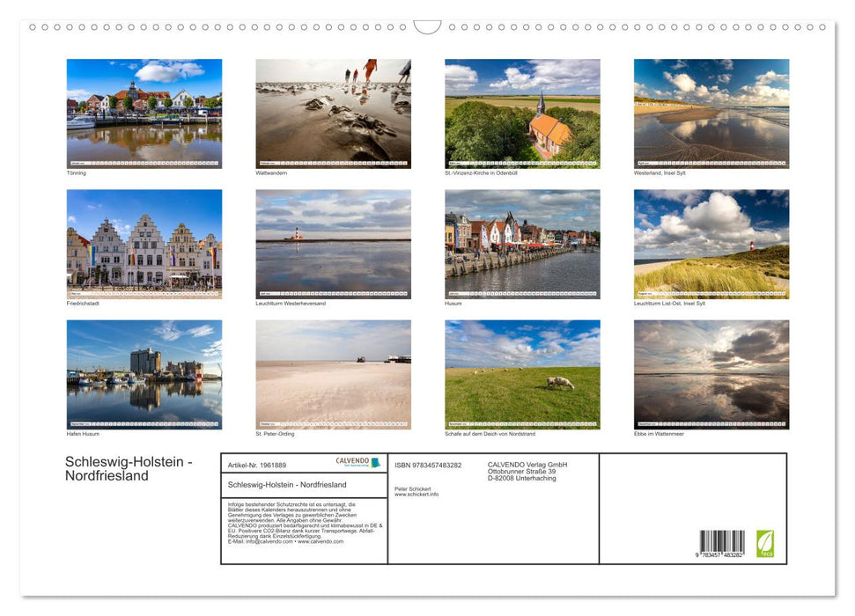Image resolution: width=855 pixels, height=616 pixels.
Task: Open the Ebbe im Wattenmeer sunset thumbnail
Action: tap(711, 374)
